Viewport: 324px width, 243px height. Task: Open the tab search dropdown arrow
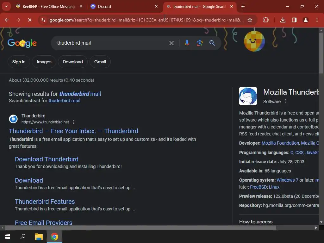pyautogui.click(x=6, y=6)
